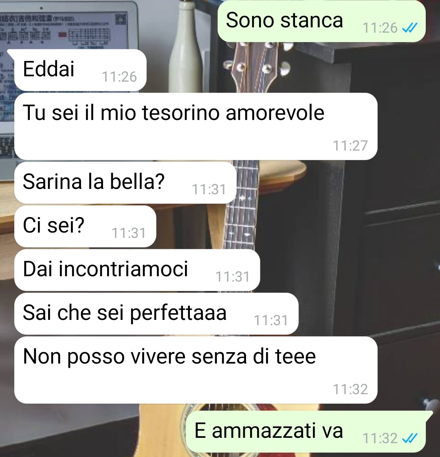Click the blue read checkmarks on 'Sono stanca'
This screenshot has width=440, height=457.
click(410, 28)
